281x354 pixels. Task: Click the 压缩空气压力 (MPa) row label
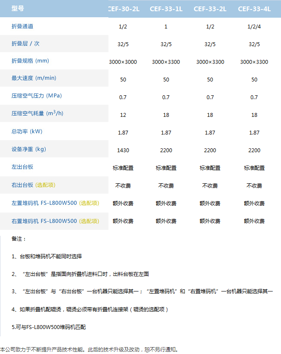37,96
